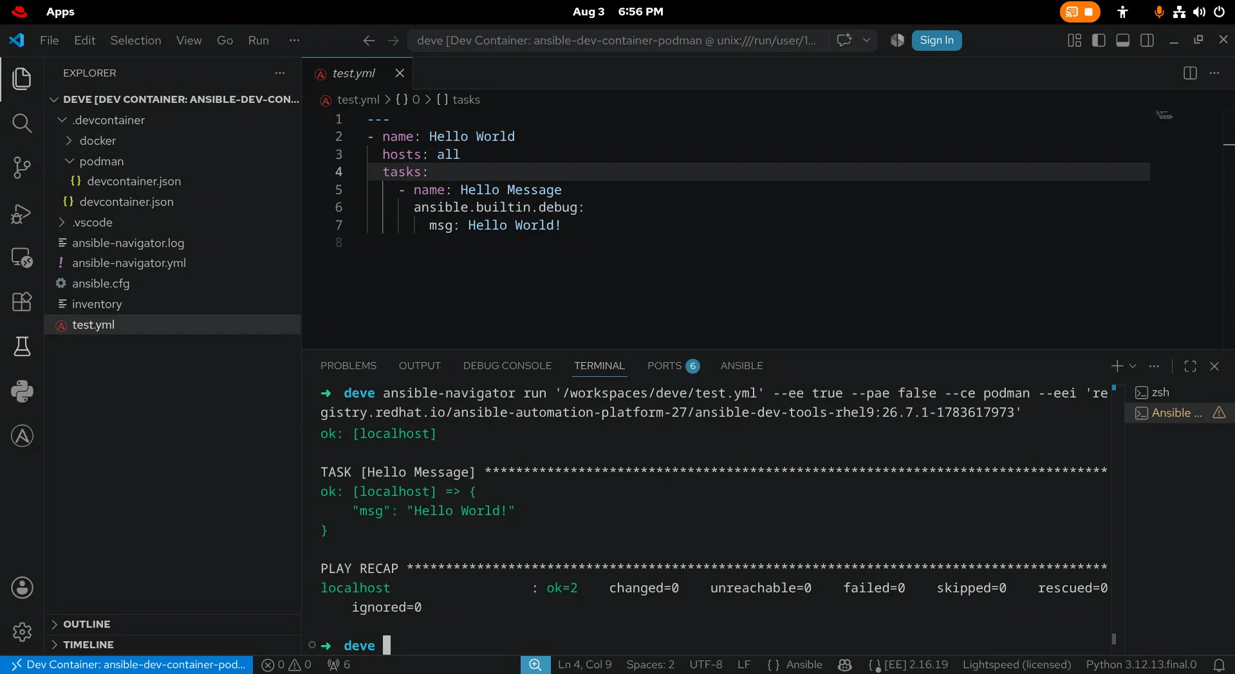The image size is (1235, 674).
Task: Open the Python extension view
Action: click(22, 391)
